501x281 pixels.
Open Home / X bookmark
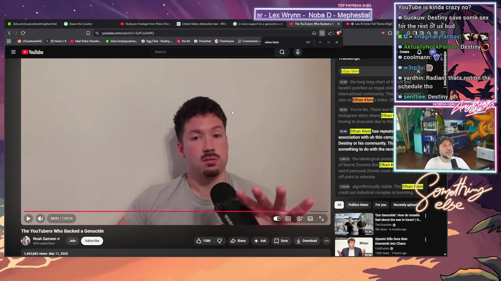pos(56,41)
